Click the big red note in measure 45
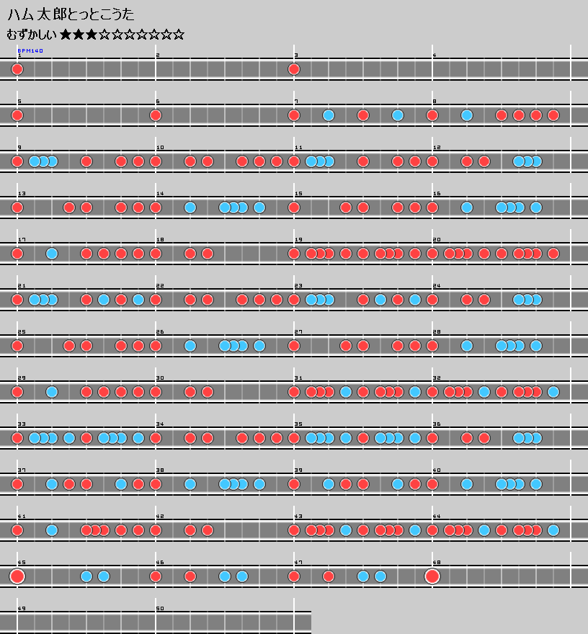 [17, 576]
